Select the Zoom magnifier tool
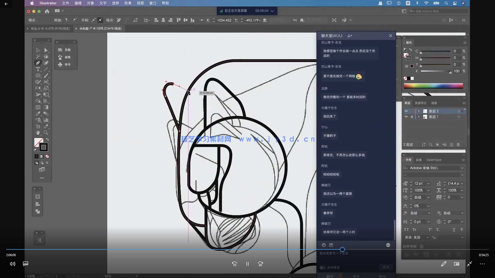Screen dimensions: 495x278 click(x=46, y=133)
